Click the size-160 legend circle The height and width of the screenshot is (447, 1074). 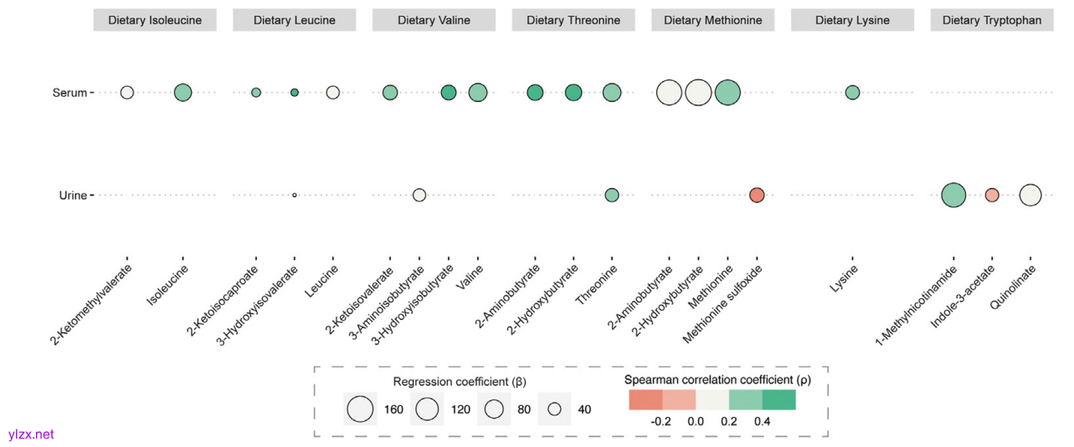[x=360, y=409]
